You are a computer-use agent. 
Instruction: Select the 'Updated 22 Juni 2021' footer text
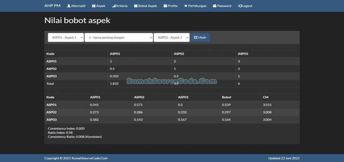pos(284,158)
